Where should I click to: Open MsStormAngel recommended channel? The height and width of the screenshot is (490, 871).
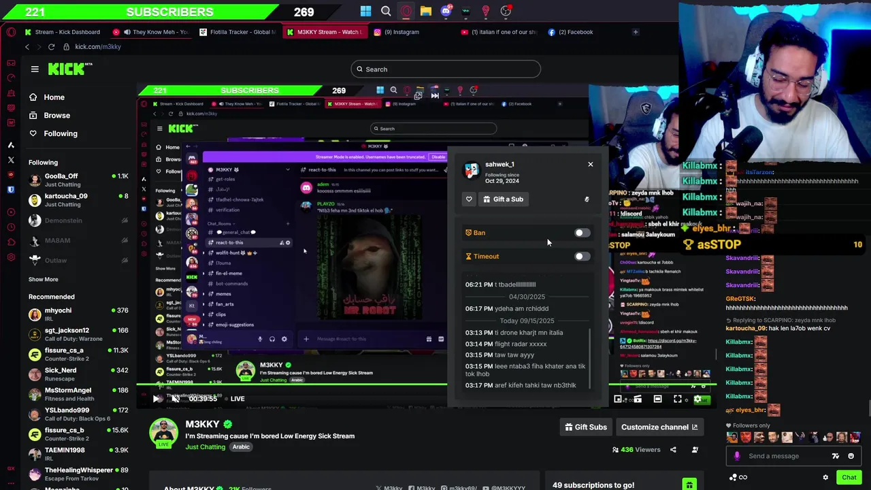tap(78, 394)
